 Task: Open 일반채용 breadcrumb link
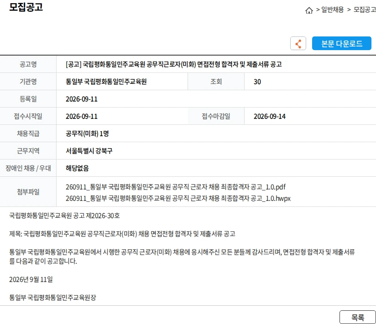pyautogui.click(x=332, y=10)
